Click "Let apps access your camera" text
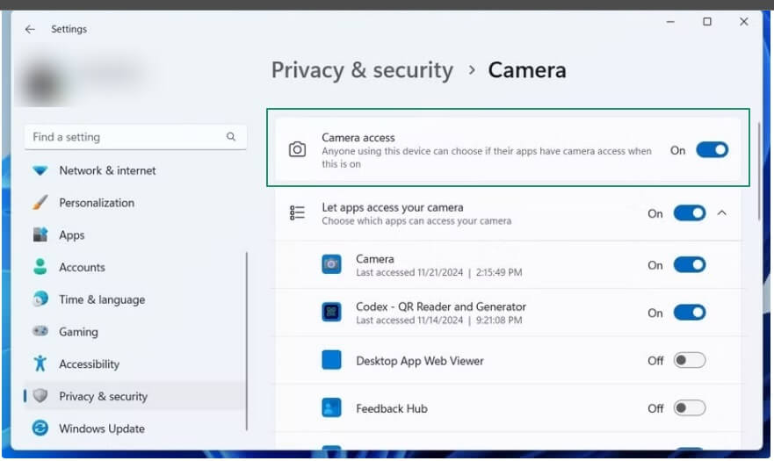The width and height of the screenshot is (774, 461). tap(393, 207)
